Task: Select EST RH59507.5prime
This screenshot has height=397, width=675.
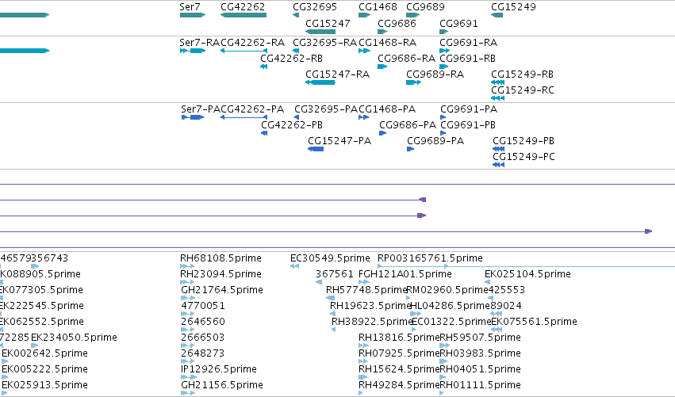Action: (x=480, y=338)
